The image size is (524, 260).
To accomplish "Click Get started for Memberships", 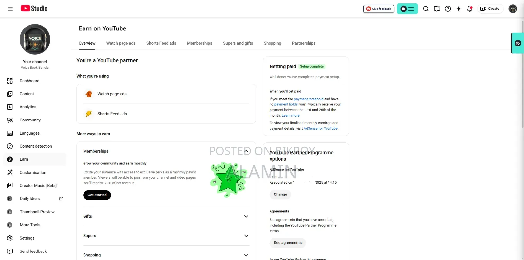I will 97,195.
